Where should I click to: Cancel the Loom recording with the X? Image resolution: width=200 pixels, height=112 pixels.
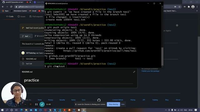click(31, 105)
